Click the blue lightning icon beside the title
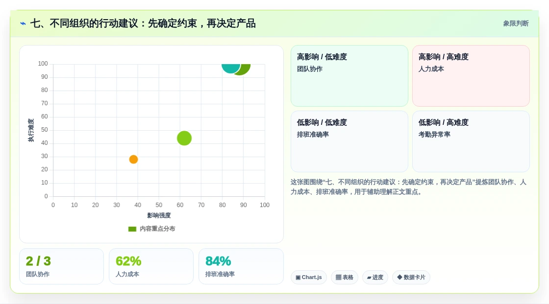 (23, 23)
